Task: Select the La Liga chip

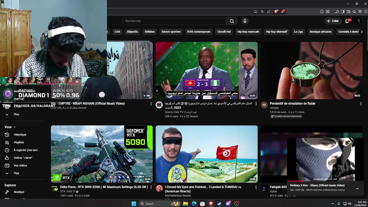Action: 298,32
